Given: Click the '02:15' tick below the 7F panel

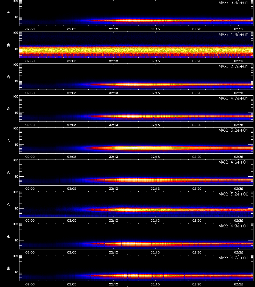Looking at the screenshot, I should [x=155, y=221].
